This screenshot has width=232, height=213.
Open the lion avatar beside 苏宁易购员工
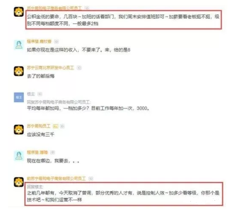(19, 129)
